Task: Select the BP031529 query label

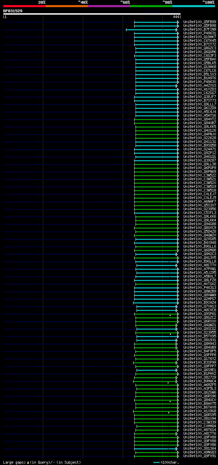Action: [13, 11]
